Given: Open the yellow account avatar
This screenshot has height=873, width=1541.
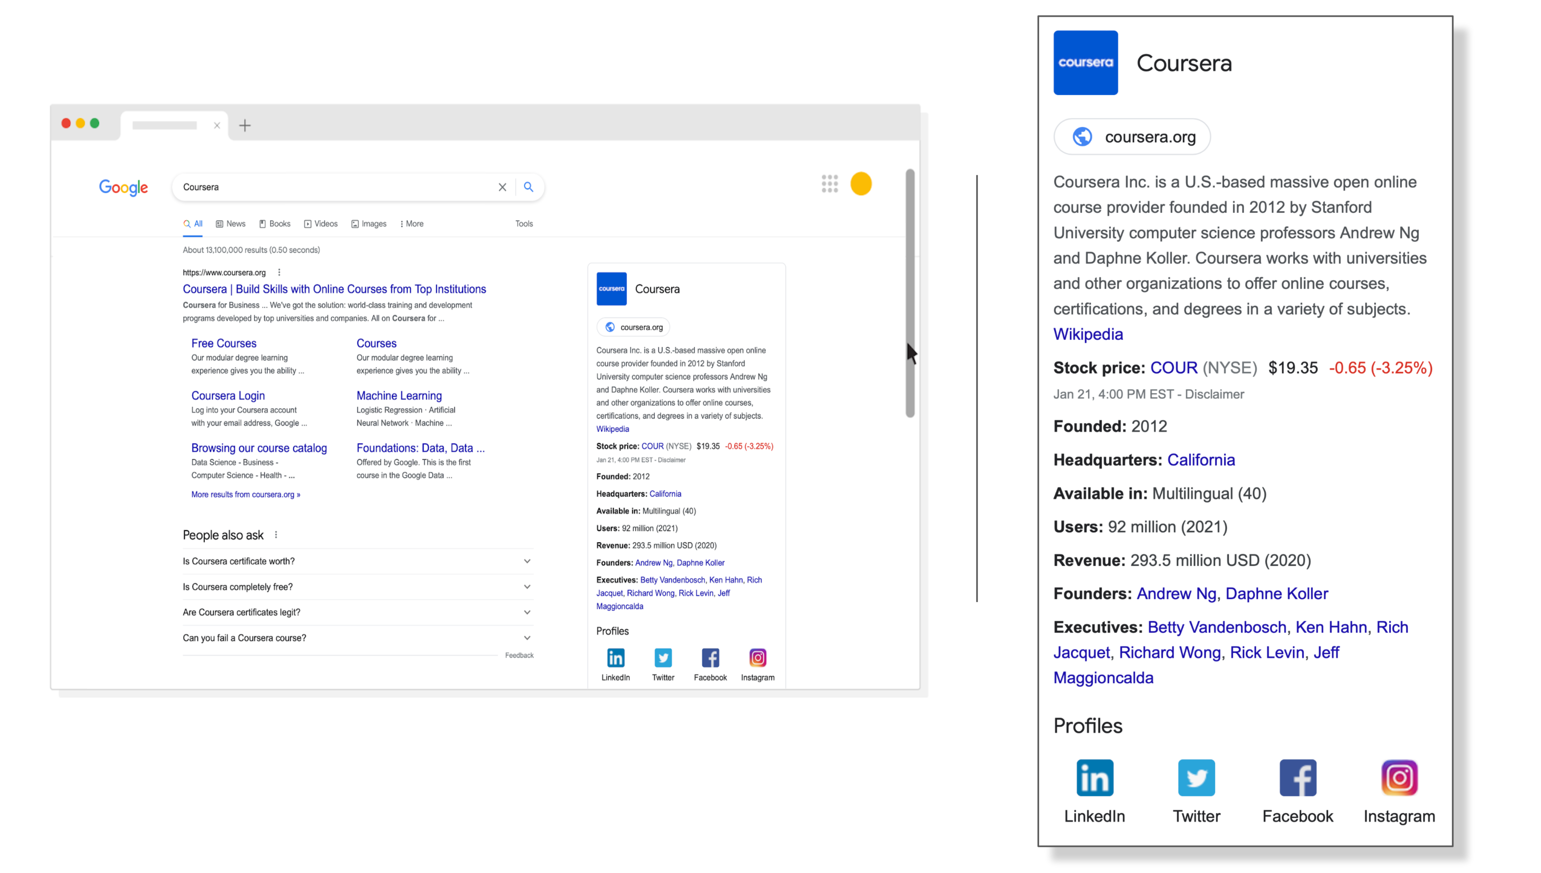Looking at the screenshot, I should [861, 184].
